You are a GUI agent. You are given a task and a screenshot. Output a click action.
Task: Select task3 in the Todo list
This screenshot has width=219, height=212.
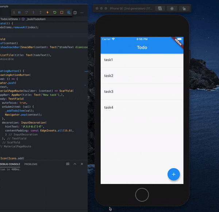pos(142,92)
